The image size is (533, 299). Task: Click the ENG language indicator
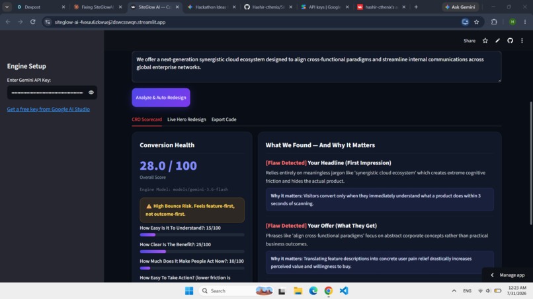[467, 291]
